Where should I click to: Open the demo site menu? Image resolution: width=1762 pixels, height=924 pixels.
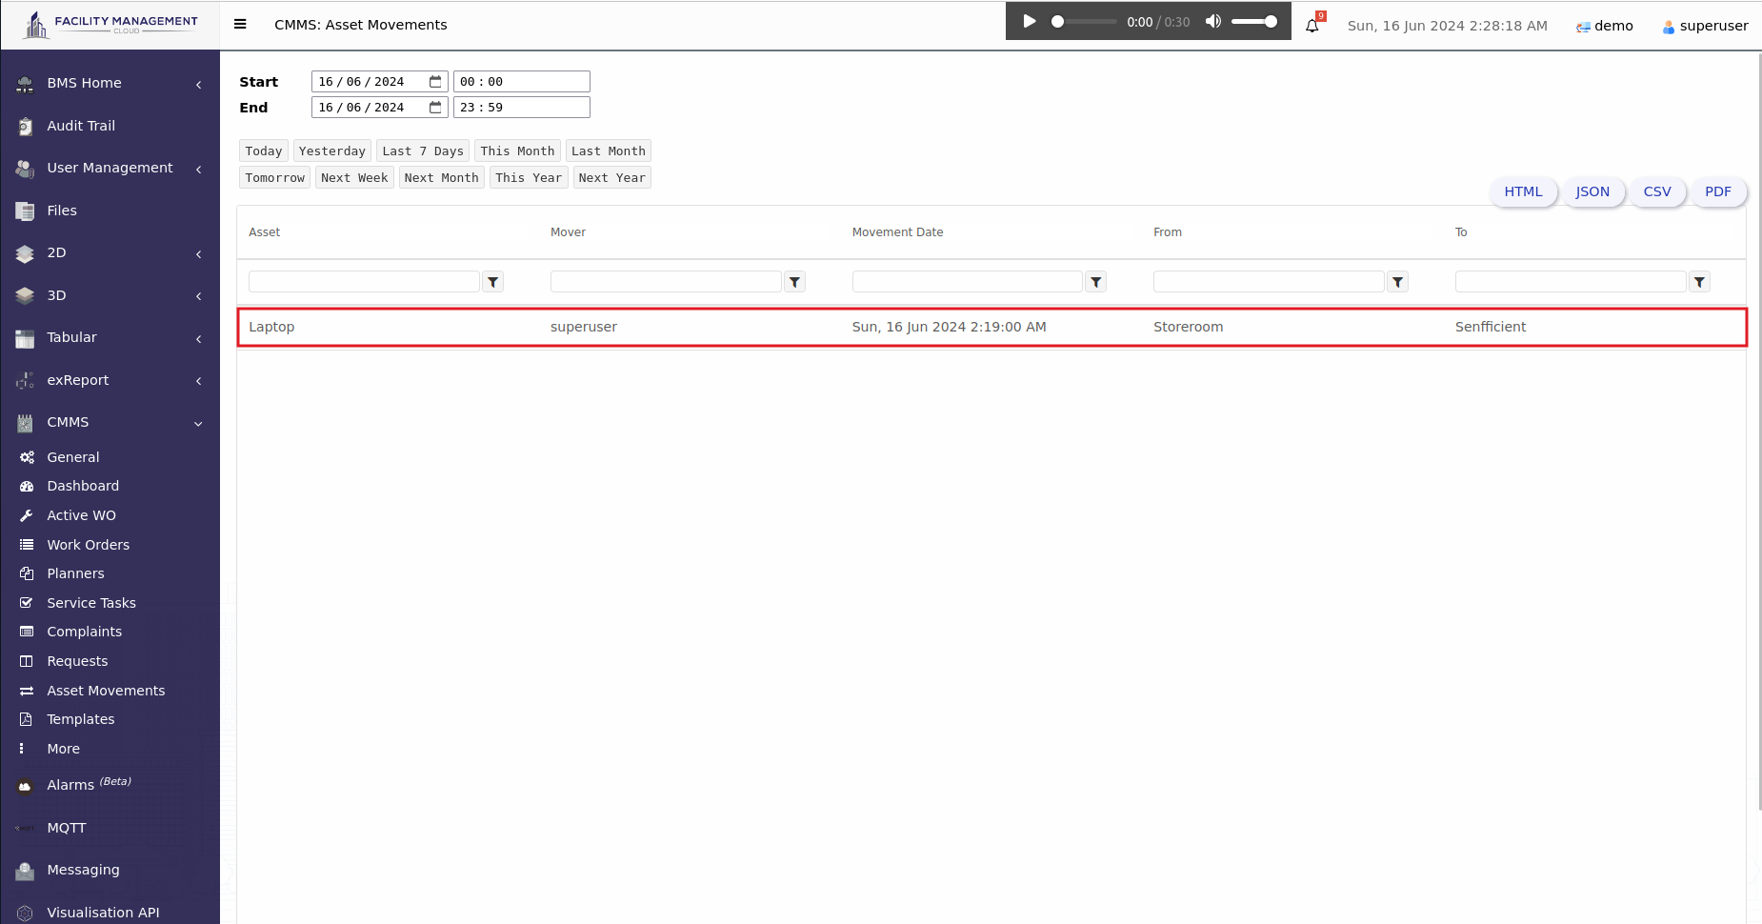(x=1605, y=26)
